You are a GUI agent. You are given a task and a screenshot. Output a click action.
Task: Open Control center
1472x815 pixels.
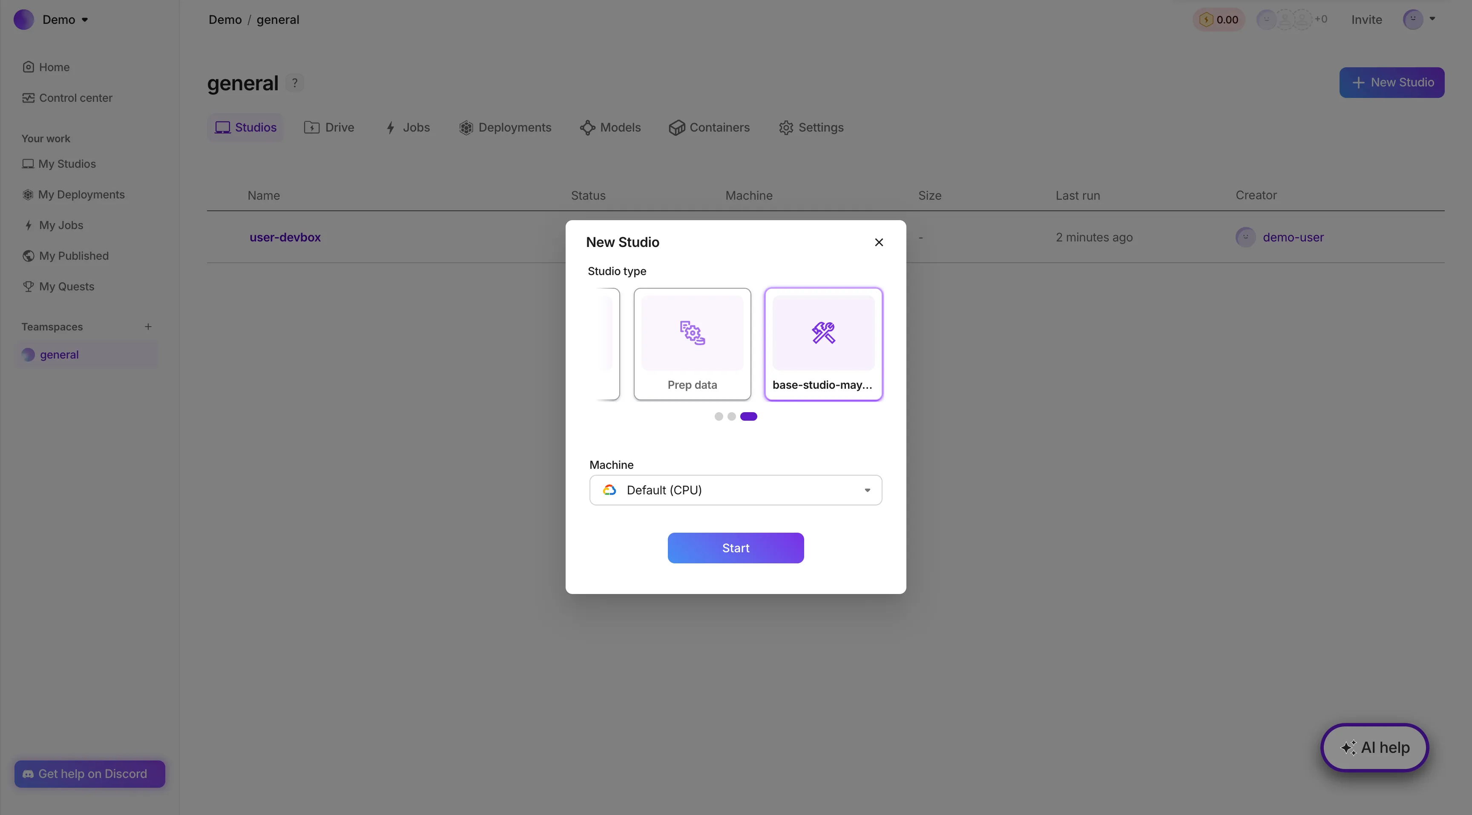(67, 98)
